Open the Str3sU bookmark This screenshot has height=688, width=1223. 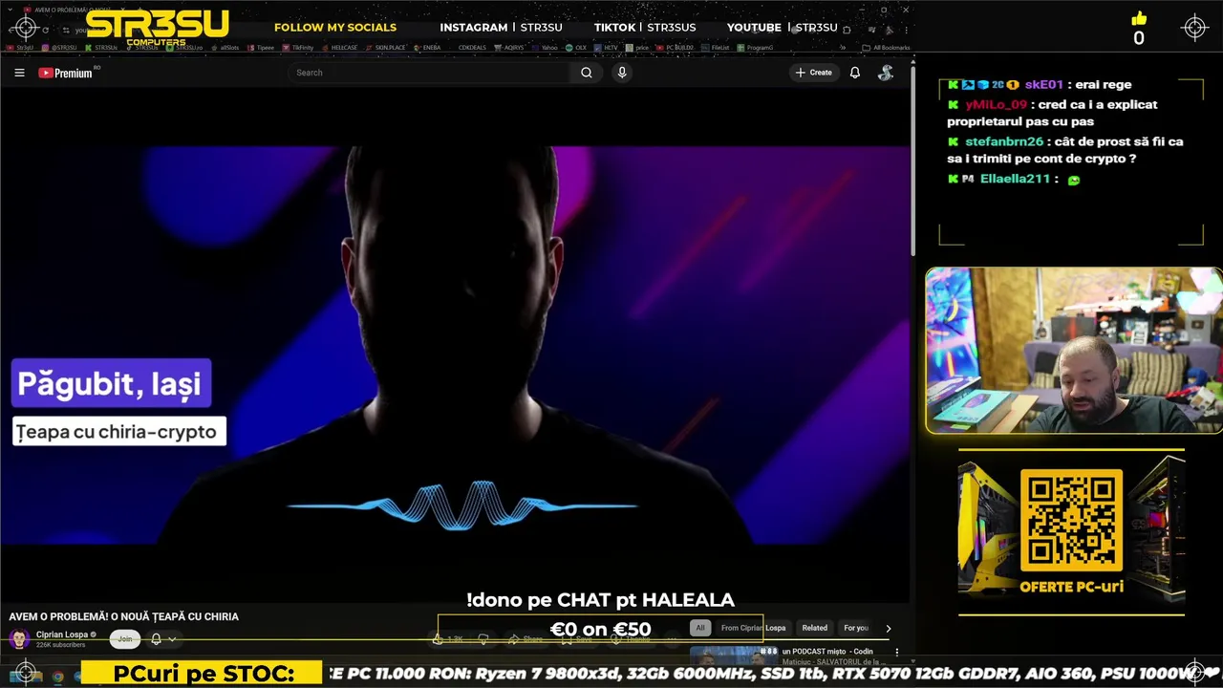point(20,47)
